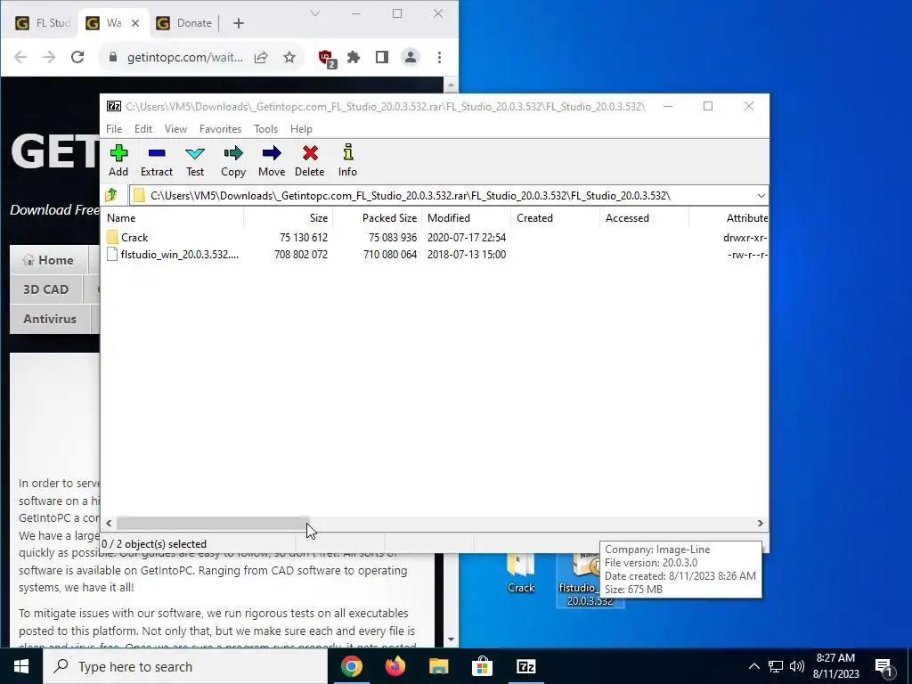Click the 7-Zip taskbar icon
This screenshot has height=684, width=912.
click(525, 666)
